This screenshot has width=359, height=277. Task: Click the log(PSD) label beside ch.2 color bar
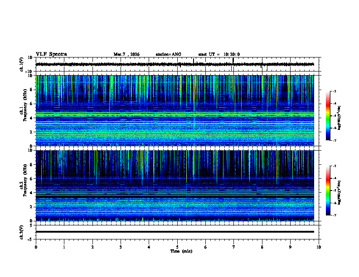pos(340,192)
